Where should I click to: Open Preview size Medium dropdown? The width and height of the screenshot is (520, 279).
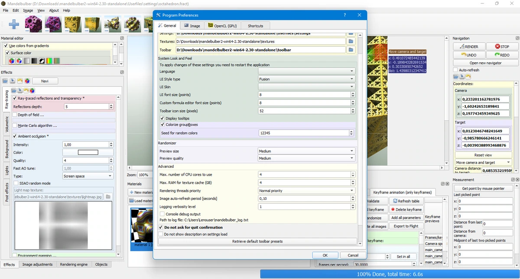tap(306, 151)
